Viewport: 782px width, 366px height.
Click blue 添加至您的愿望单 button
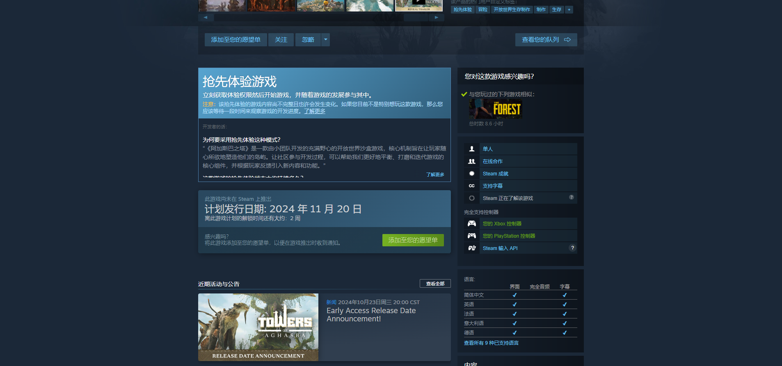pyautogui.click(x=236, y=40)
